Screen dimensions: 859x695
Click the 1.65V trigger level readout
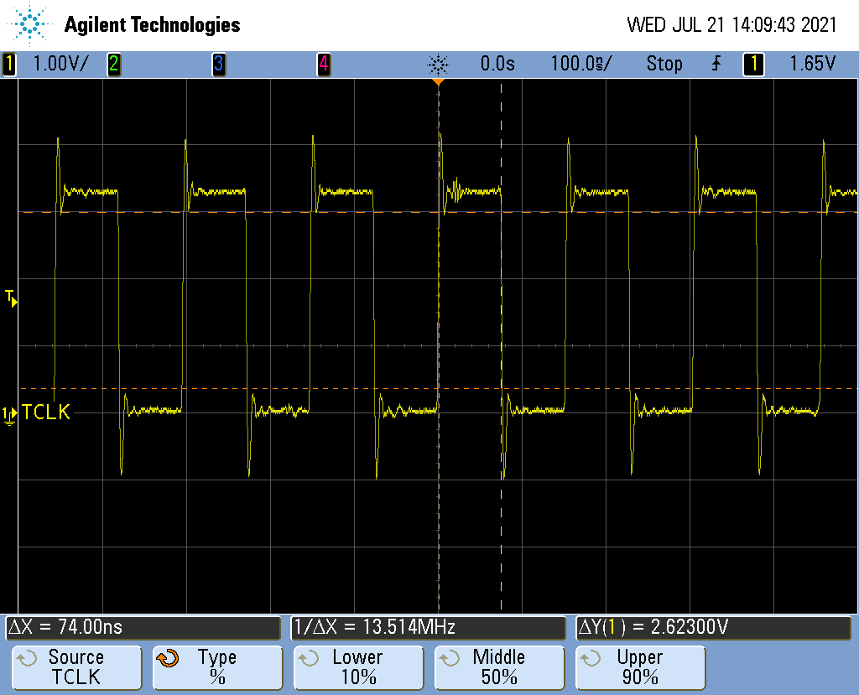point(812,64)
